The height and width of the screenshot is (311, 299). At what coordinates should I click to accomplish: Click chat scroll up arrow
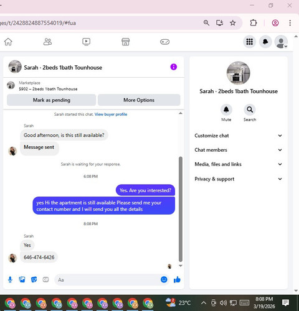point(181,113)
